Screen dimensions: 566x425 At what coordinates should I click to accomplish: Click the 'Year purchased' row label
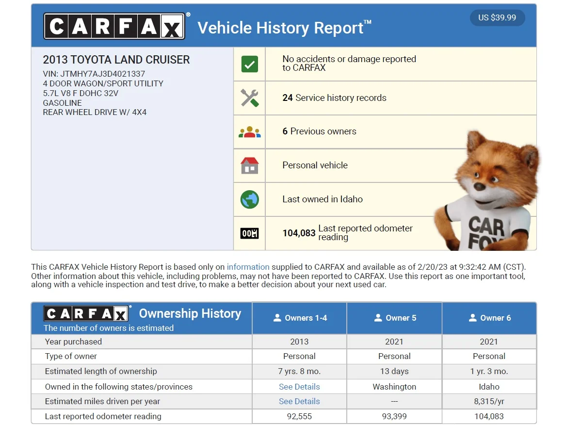click(x=73, y=342)
